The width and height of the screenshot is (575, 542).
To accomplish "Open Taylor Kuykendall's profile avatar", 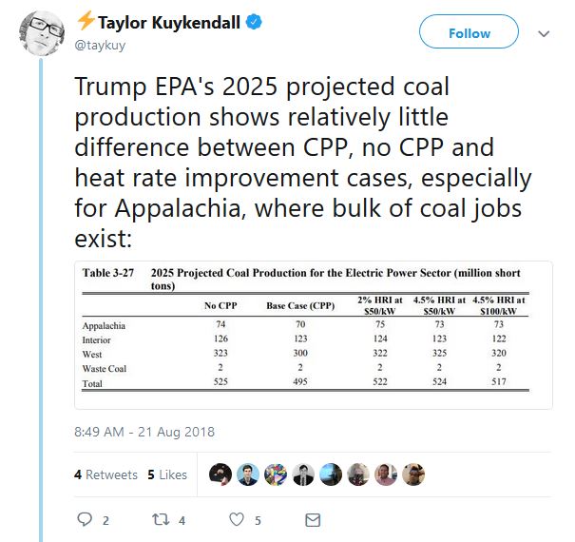I will point(42,34).
